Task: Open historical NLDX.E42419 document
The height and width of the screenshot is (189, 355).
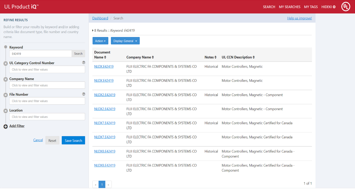Action: (104, 67)
